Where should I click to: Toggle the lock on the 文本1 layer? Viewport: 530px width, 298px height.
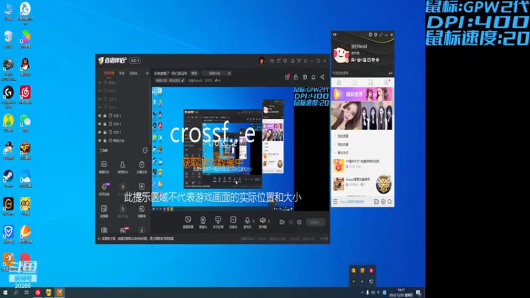coord(105,132)
